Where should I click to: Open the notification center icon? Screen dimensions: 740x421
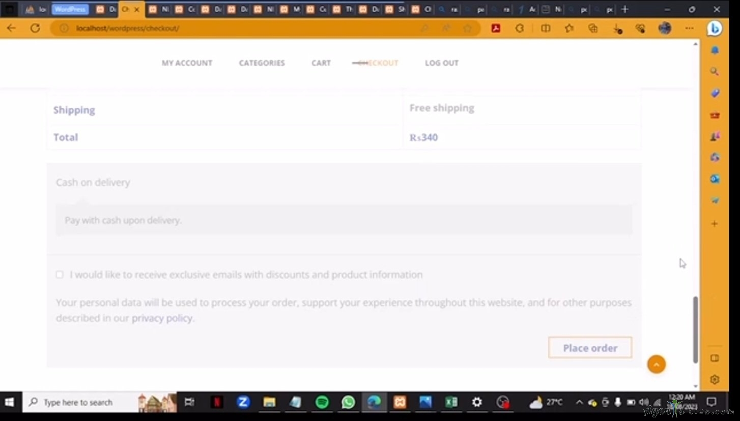(711, 402)
